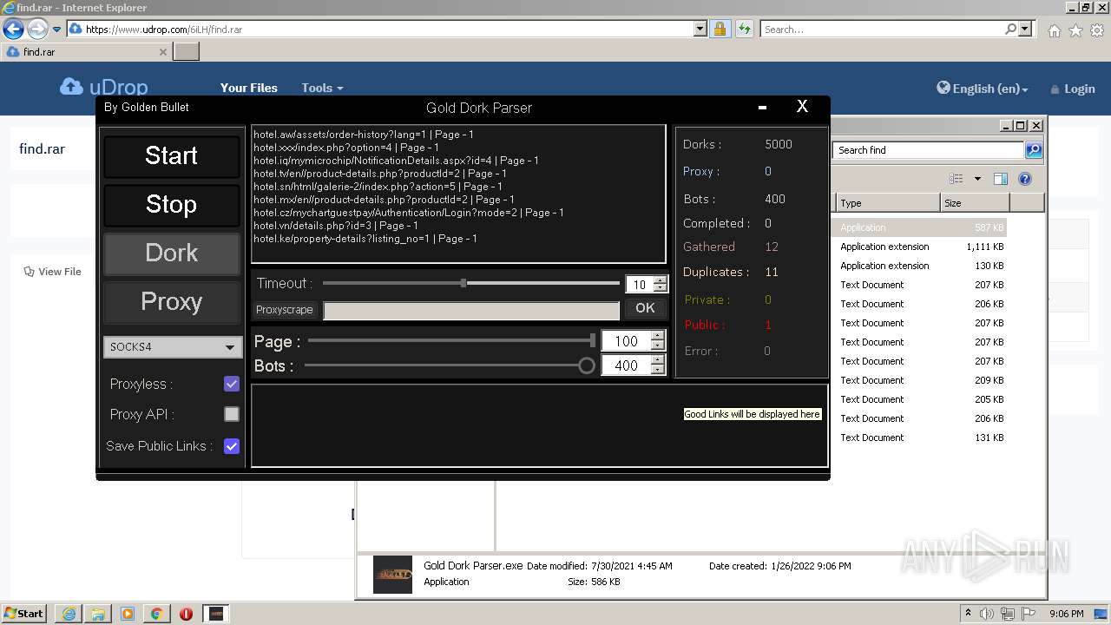1111x625 pixels.
Task: Click the Stop button in Dork Parser
Action: coord(171,205)
